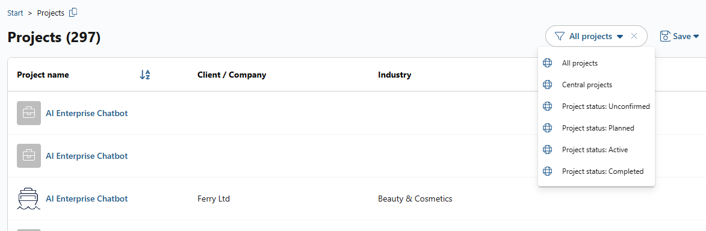706x231 pixels.
Task: Sort projects by name A to Z
Action: tap(144, 75)
